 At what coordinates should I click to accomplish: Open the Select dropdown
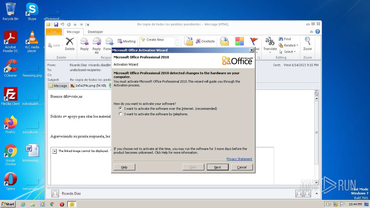(x=288, y=52)
